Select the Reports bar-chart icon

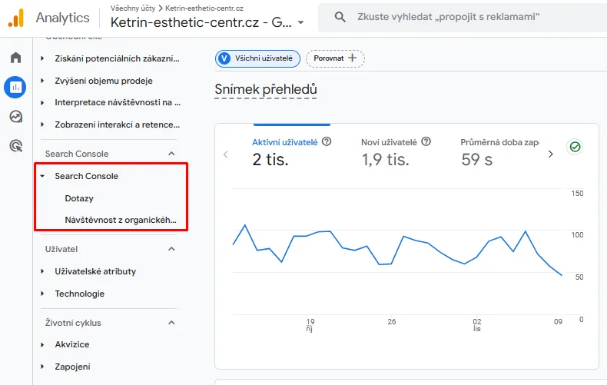click(15, 87)
